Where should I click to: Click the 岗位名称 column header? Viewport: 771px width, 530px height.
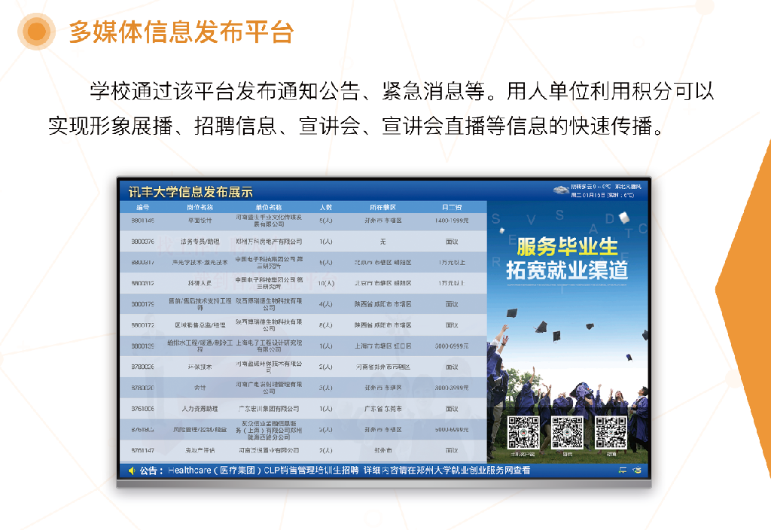[200, 208]
